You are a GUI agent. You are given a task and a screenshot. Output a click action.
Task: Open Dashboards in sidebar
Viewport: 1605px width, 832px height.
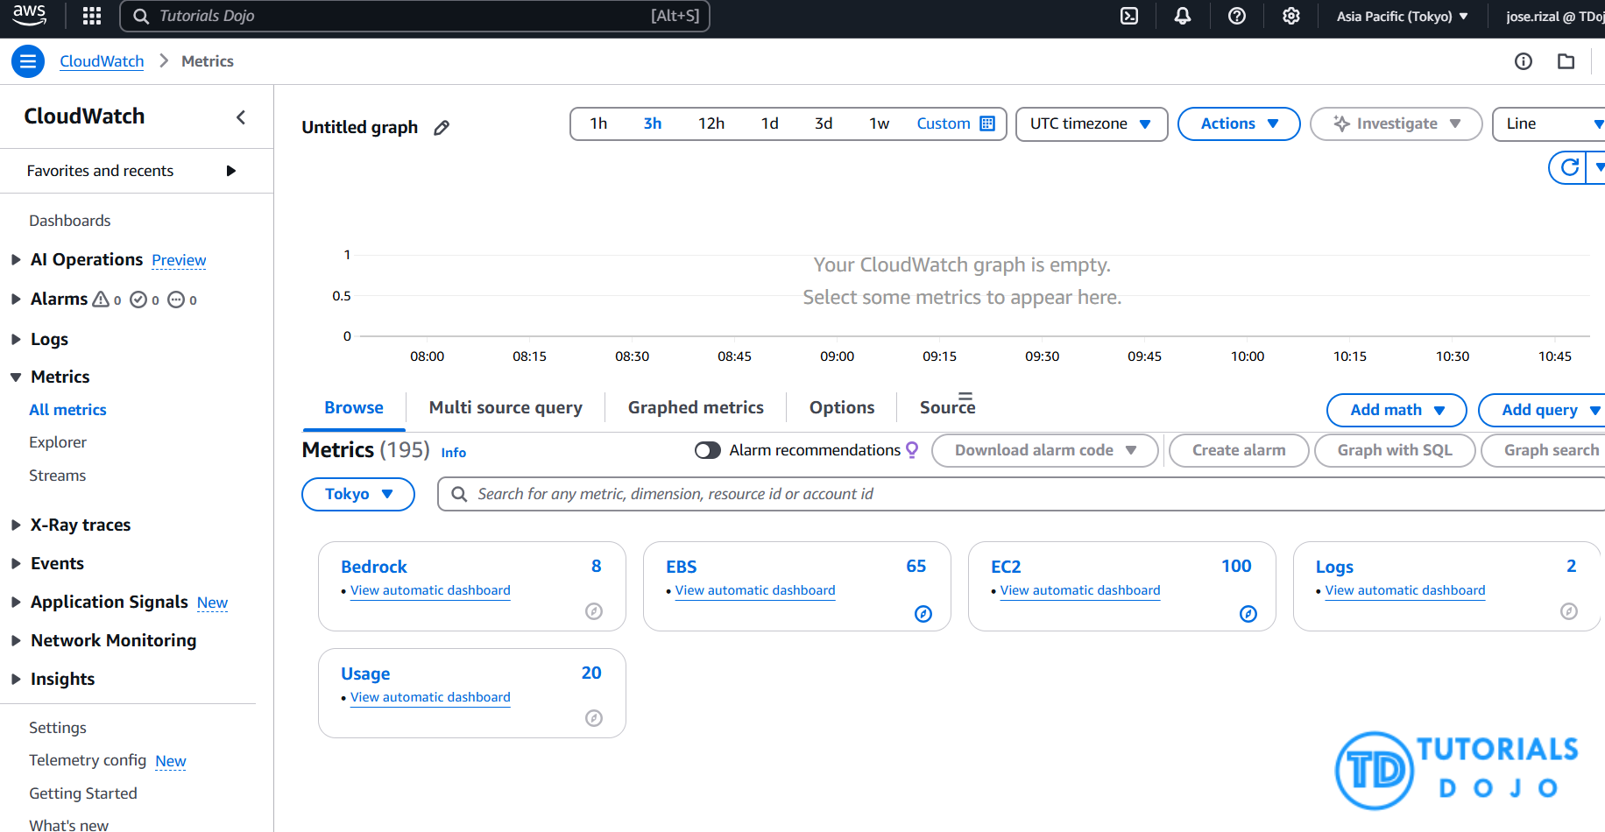(70, 221)
